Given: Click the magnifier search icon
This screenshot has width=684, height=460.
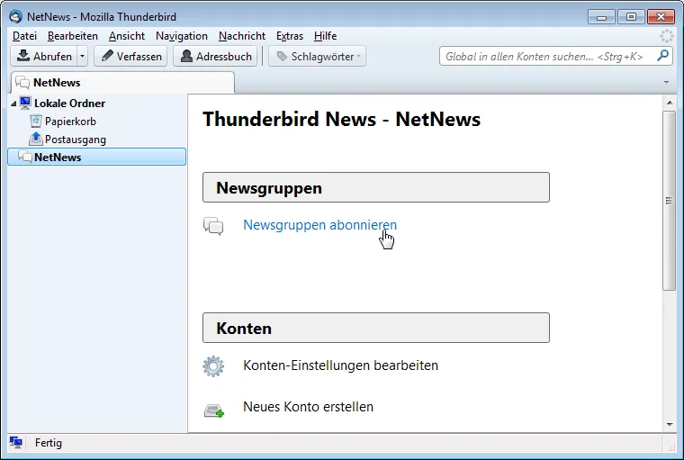Looking at the screenshot, I should 662,56.
